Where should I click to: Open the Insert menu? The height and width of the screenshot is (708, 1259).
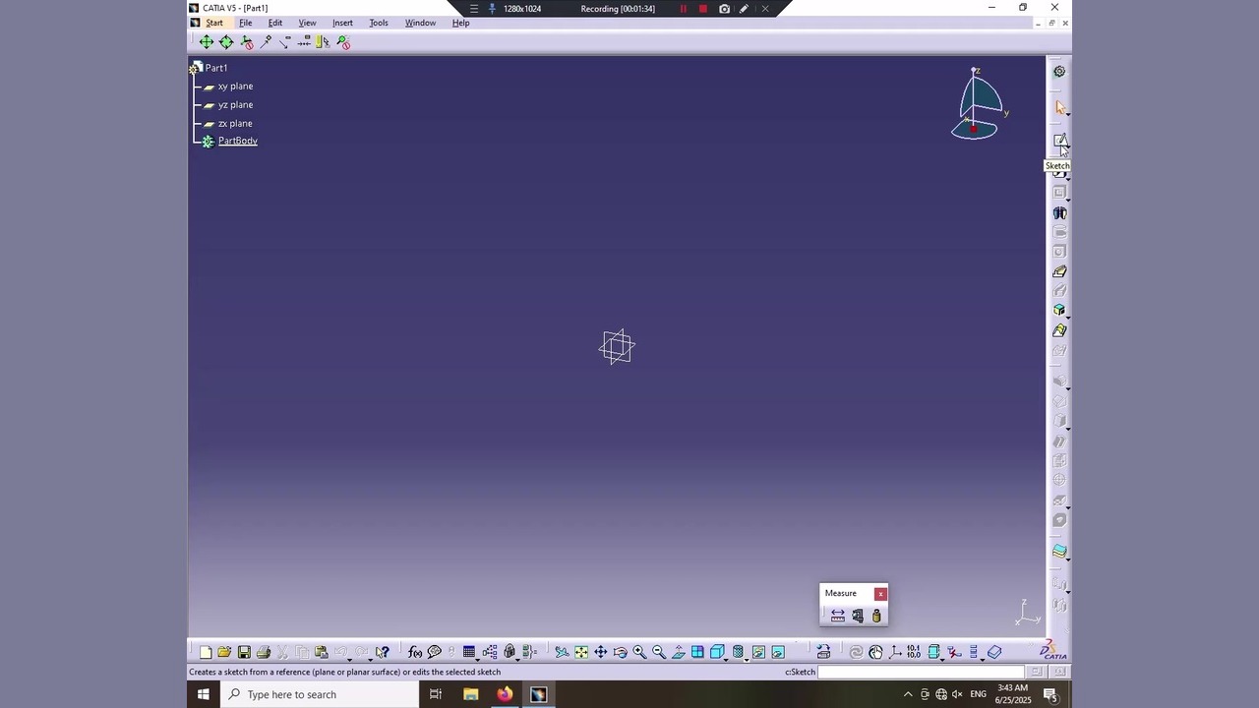342,23
